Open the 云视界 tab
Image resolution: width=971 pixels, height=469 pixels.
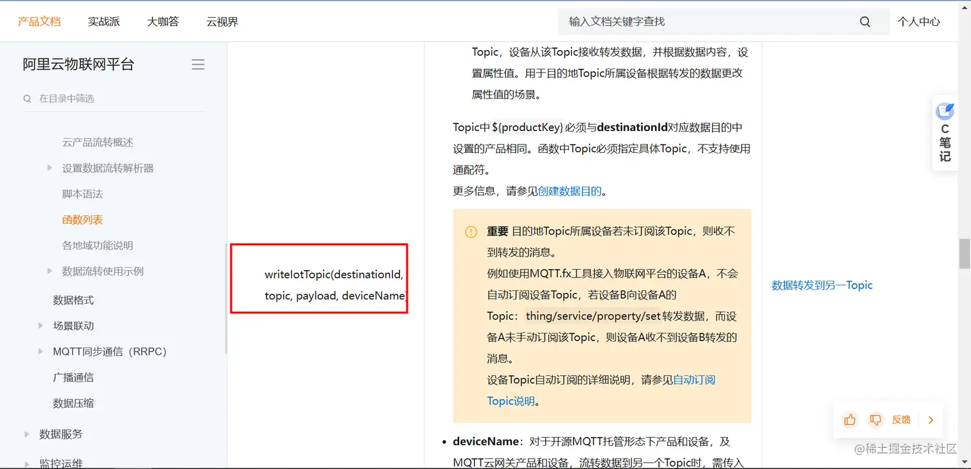pos(222,21)
